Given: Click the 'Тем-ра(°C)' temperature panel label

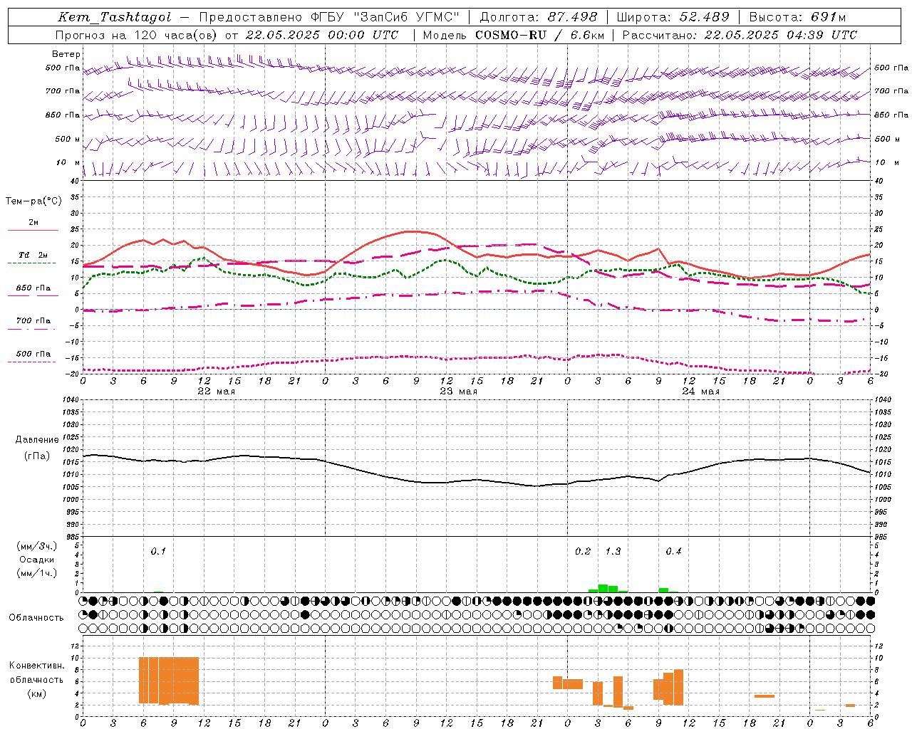Looking at the screenshot, I should (x=33, y=201).
